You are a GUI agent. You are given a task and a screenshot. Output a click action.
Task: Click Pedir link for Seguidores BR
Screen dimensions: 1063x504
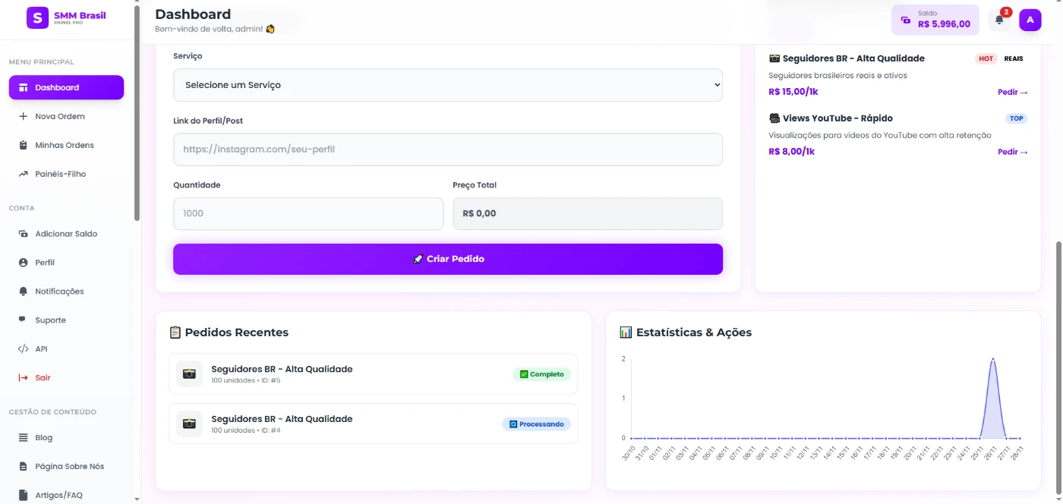click(x=1012, y=93)
